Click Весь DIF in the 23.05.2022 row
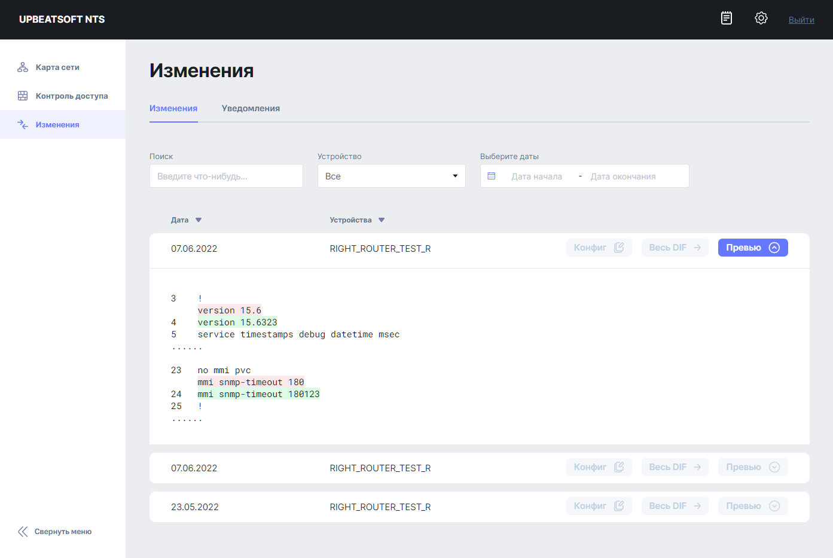Screen dimensions: 833x558 (675, 506)
